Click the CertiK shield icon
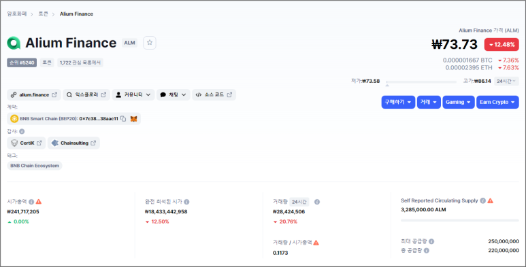This screenshot has height=267, width=526. 14,143
